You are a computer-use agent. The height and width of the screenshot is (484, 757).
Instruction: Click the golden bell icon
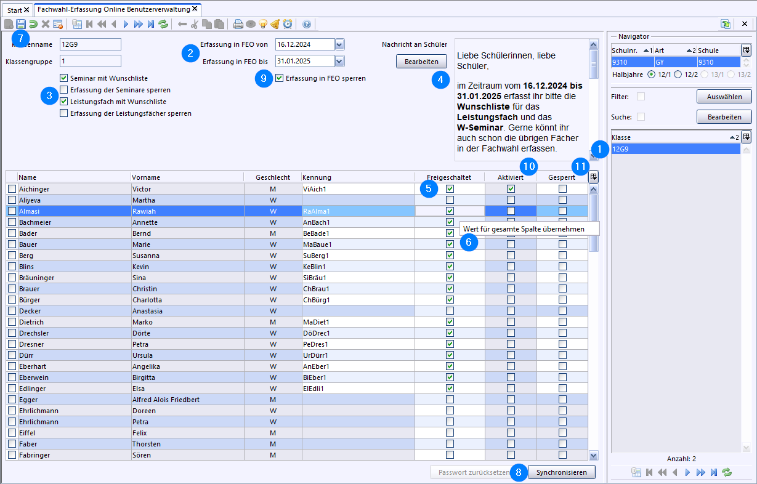pos(275,25)
